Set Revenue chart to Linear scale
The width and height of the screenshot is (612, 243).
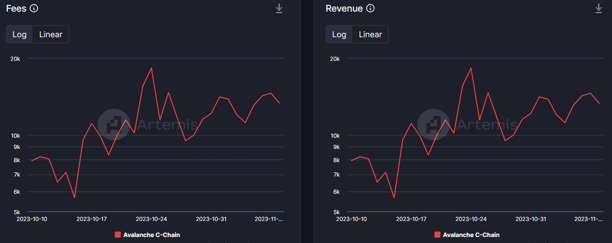370,34
